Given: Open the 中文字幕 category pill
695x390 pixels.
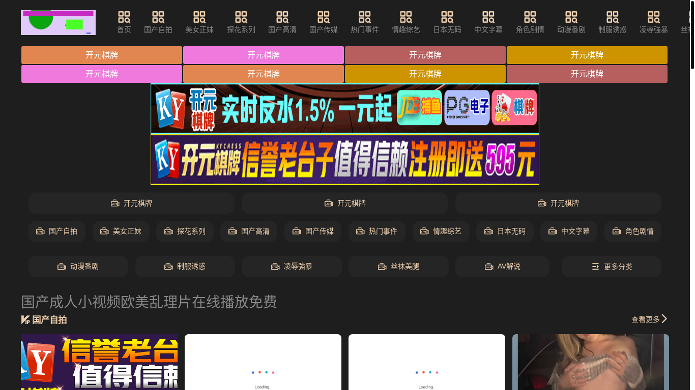Looking at the screenshot, I should point(569,231).
